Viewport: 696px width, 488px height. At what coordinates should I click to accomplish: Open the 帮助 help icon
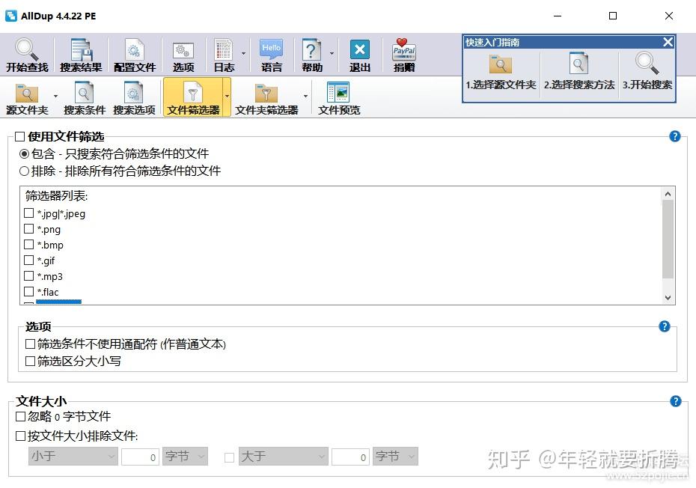(311, 55)
